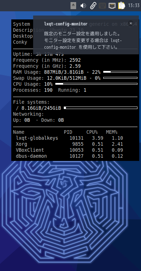The image size is (141, 271).
Task: Click the File systems: heading
Action: pyautogui.click(x=31, y=102)
